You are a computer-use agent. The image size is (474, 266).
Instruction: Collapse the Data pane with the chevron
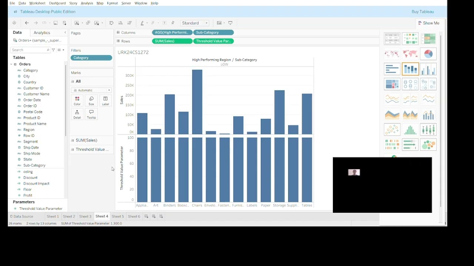65,33
